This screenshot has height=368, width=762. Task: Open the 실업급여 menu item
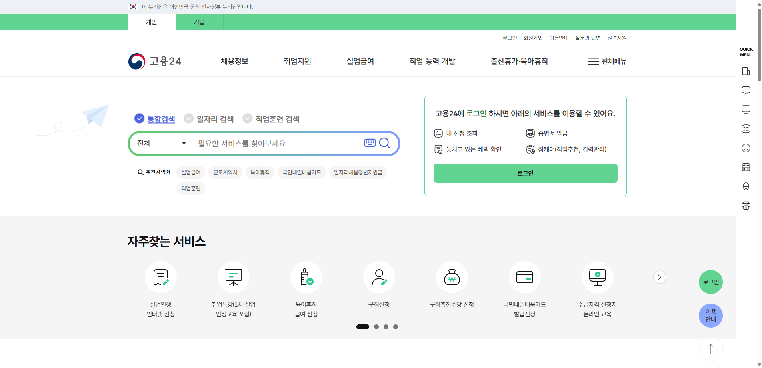360,61
